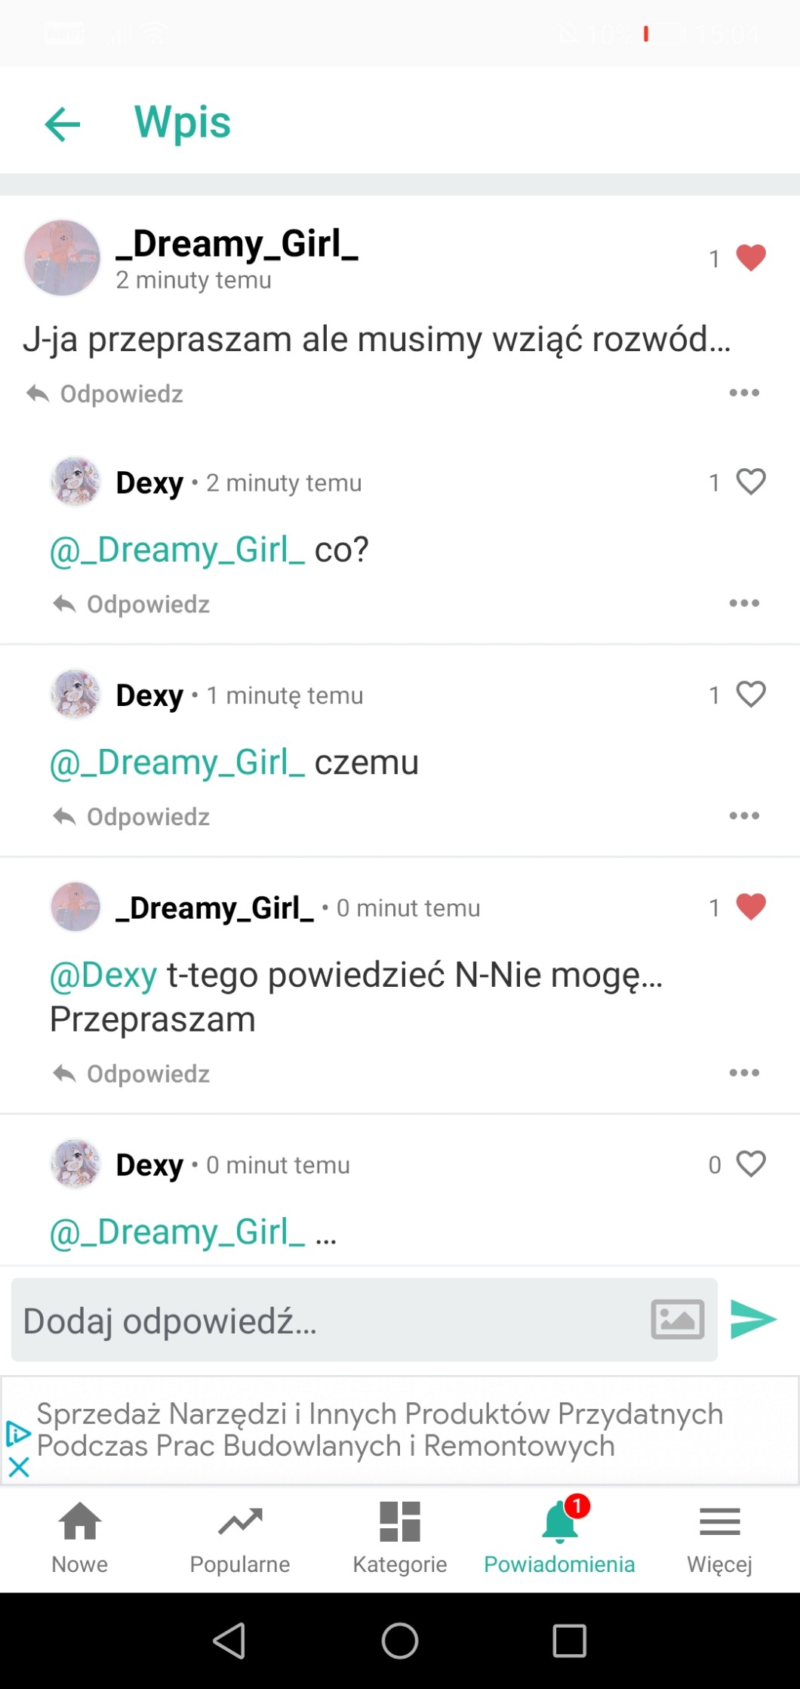This screenshot has width=800, height=1689.
Task: Remove like from _Dreamy_Girl_'s "Przepraszam" reply
Action: click(x=750, y=907)
